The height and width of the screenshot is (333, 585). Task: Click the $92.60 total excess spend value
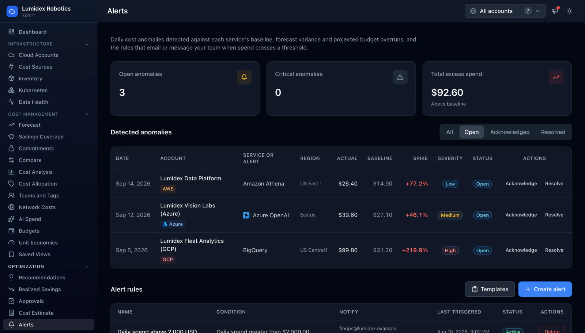tap(447, 92)
